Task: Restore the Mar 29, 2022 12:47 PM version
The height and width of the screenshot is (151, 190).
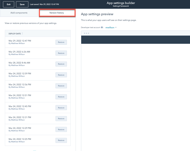Action: tap(61, 42)
